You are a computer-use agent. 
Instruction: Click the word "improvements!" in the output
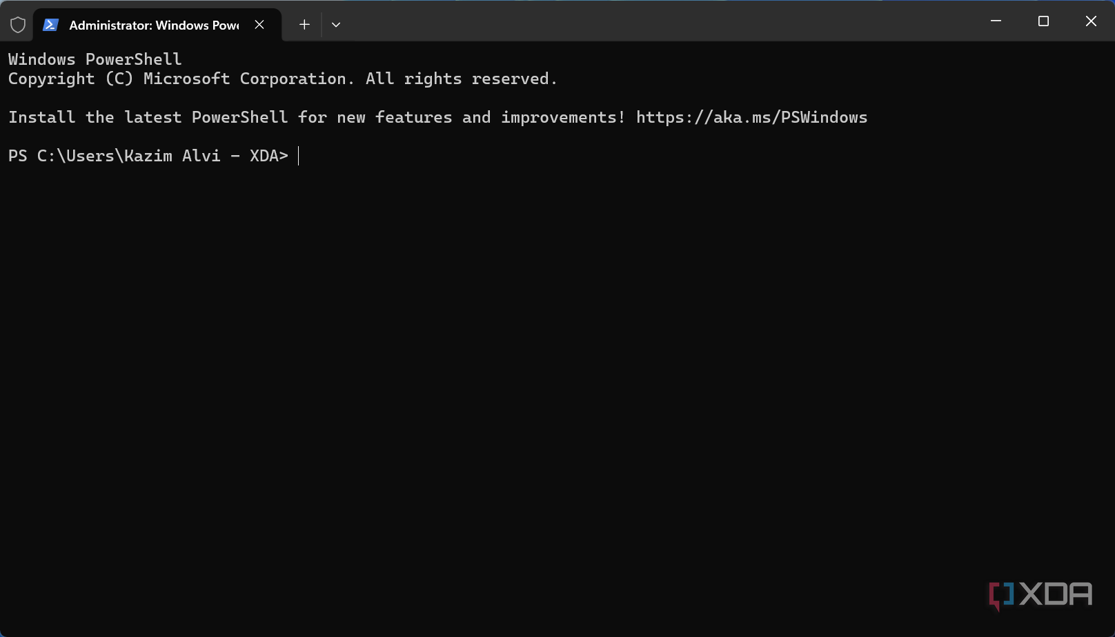[563, 118]
